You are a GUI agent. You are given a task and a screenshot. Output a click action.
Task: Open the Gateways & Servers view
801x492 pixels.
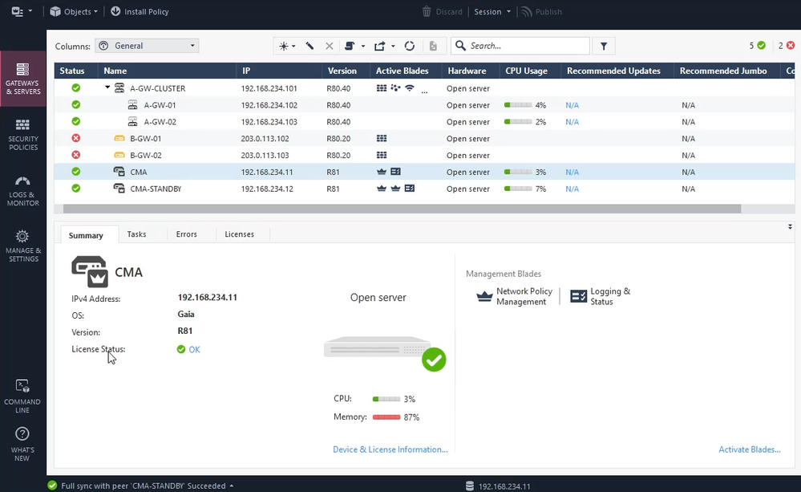click(22, 79)
